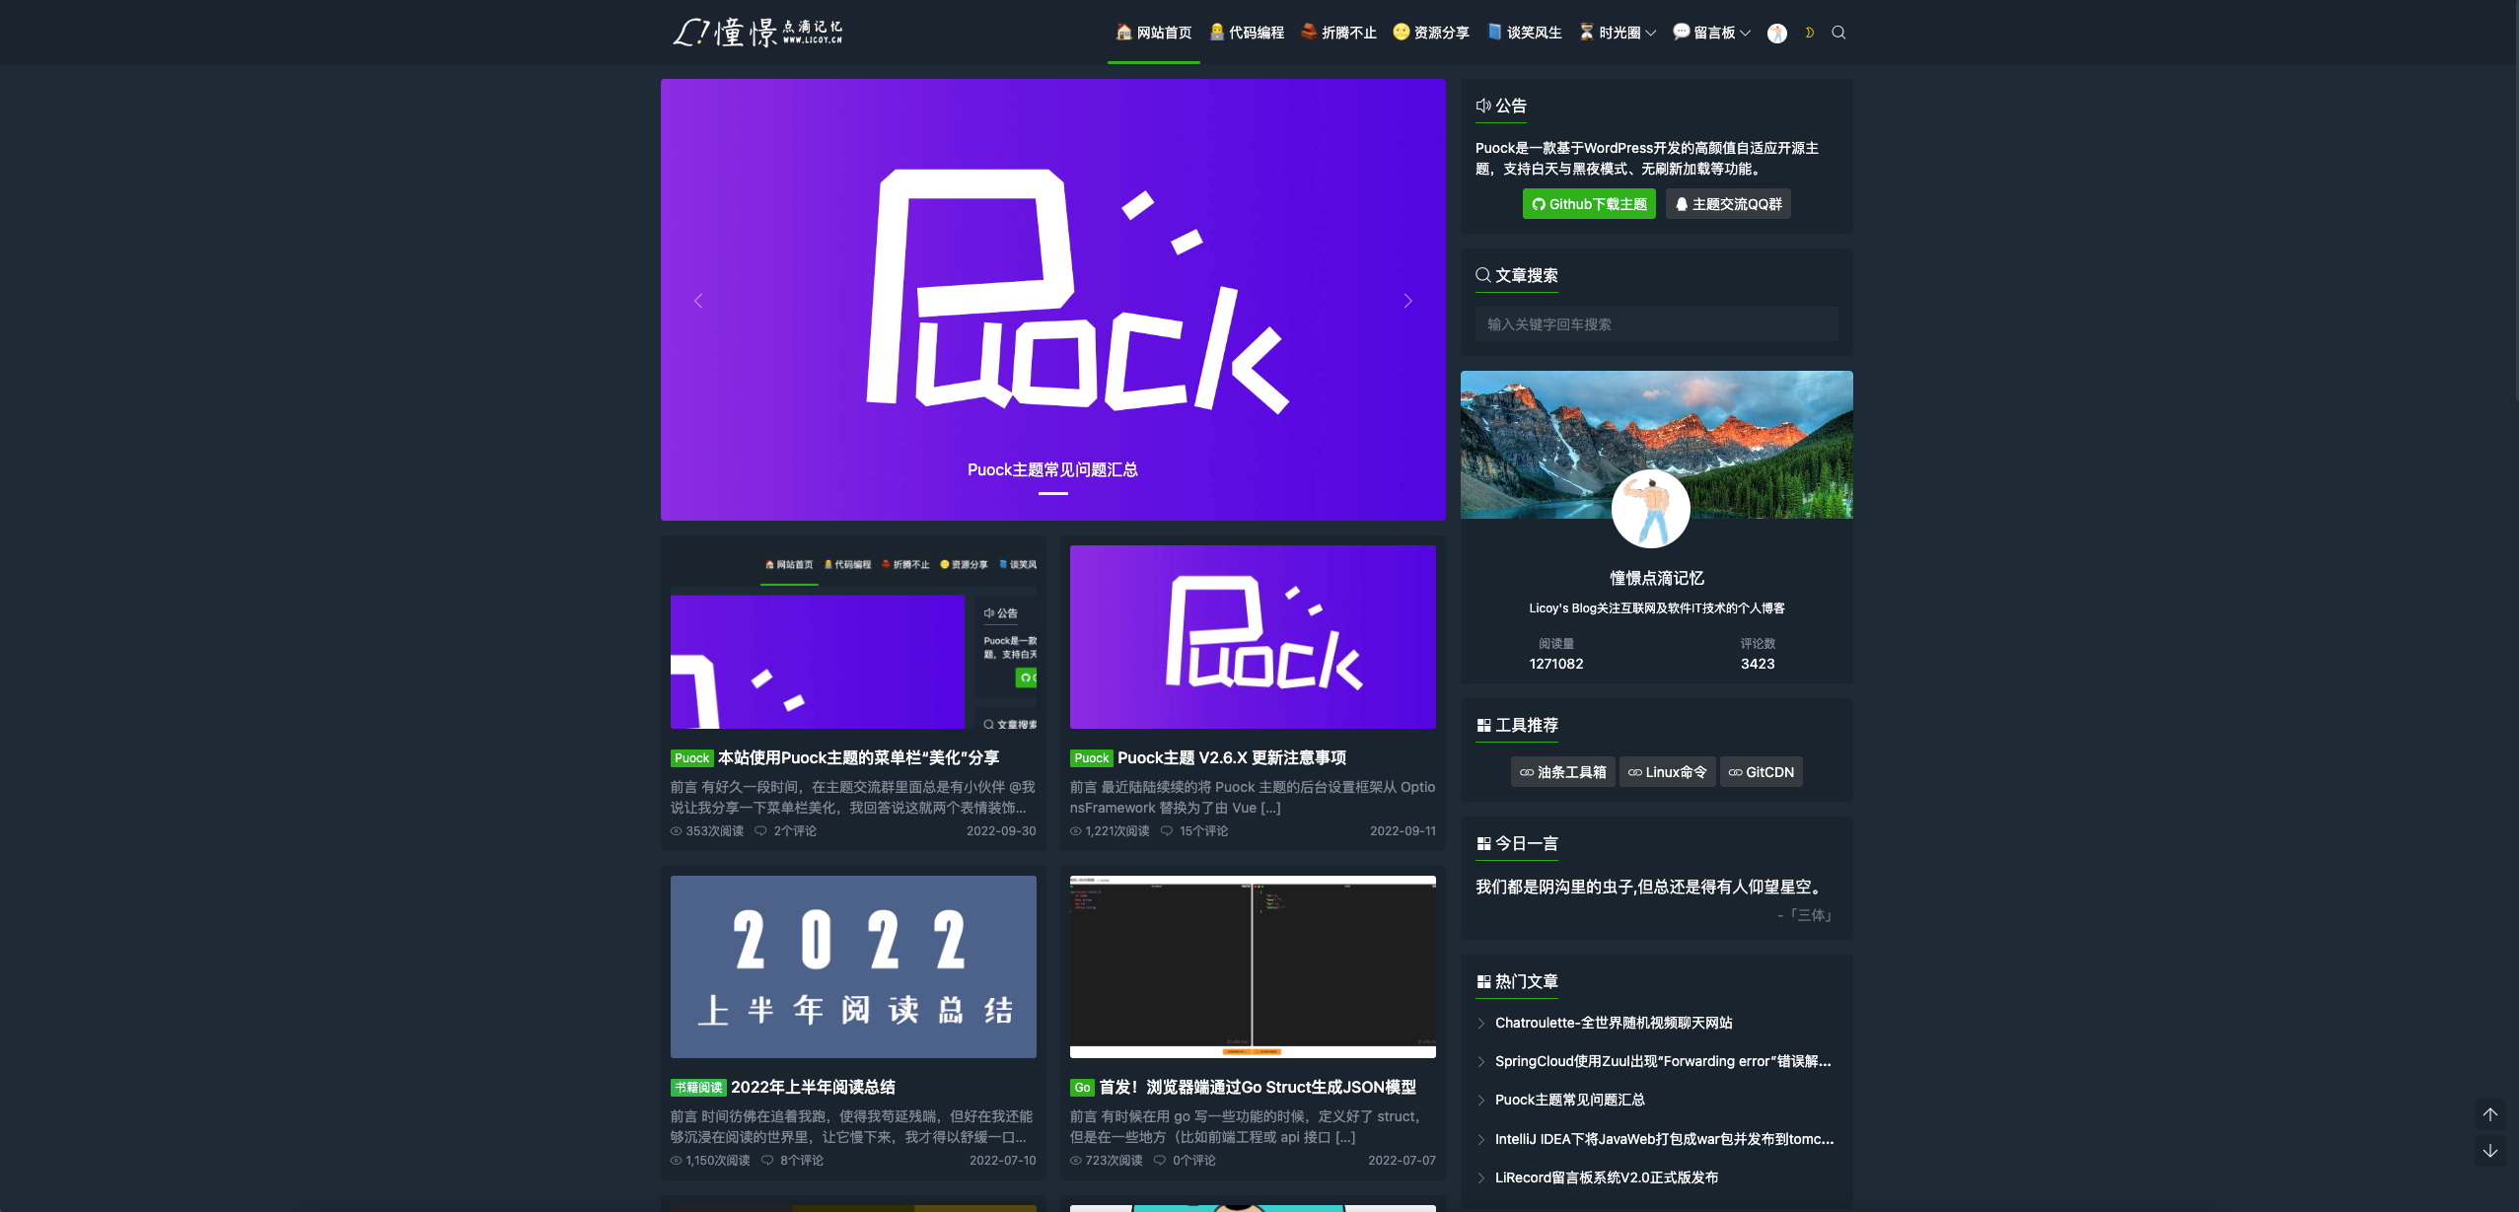The width and height of the screenshot is (2519, 1212).
Task: Focus the 输入关键字回车搜索 search field
Action: point(1656,324)
